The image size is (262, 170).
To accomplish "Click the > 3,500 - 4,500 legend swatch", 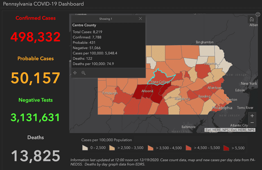I will (150, 148).
